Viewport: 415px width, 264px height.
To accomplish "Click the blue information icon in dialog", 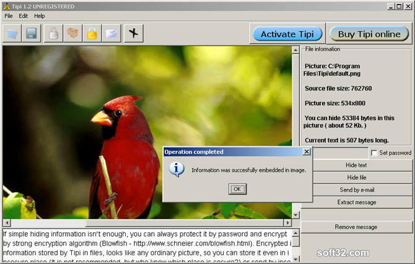I will pos(177,169).
